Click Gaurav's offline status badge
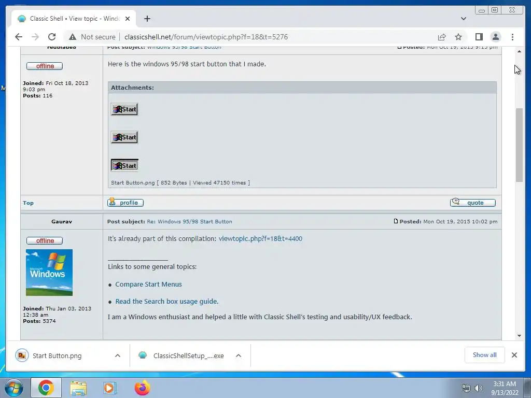The image size is (531, 398). pyautogui.click(x=45, y=240)
